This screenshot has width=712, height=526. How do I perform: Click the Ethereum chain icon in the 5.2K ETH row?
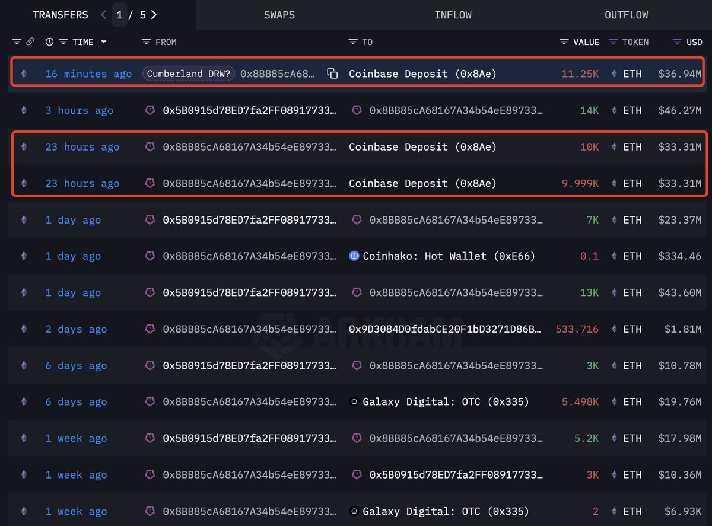point(24,438)
